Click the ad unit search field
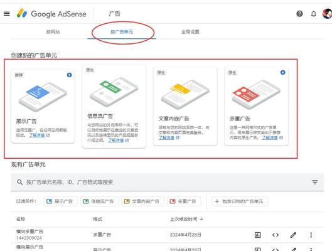 coord(168,182)
